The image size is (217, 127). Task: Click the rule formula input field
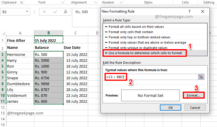coord(151,77)
